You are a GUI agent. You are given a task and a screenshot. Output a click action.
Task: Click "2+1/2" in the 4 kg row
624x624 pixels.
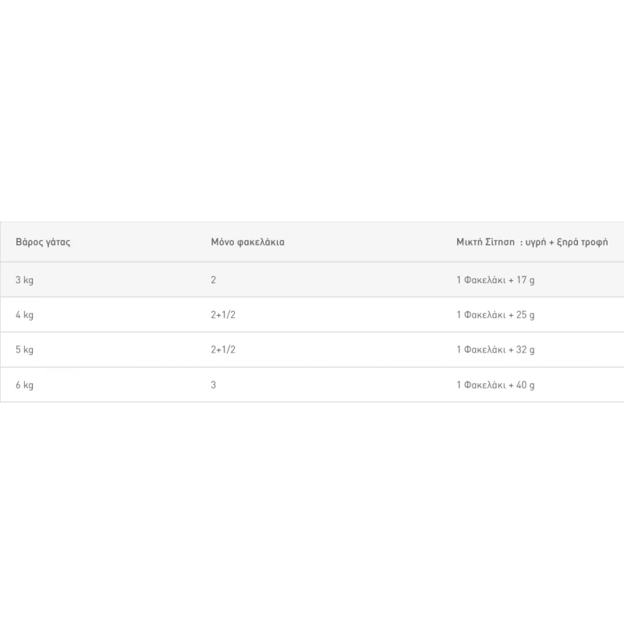coord(223,315)
